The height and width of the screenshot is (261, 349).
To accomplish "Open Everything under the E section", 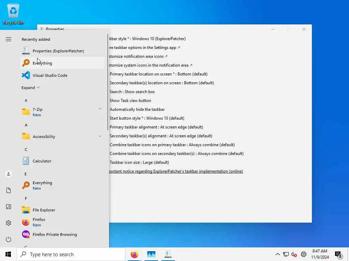I will click(x=62, y=185).
